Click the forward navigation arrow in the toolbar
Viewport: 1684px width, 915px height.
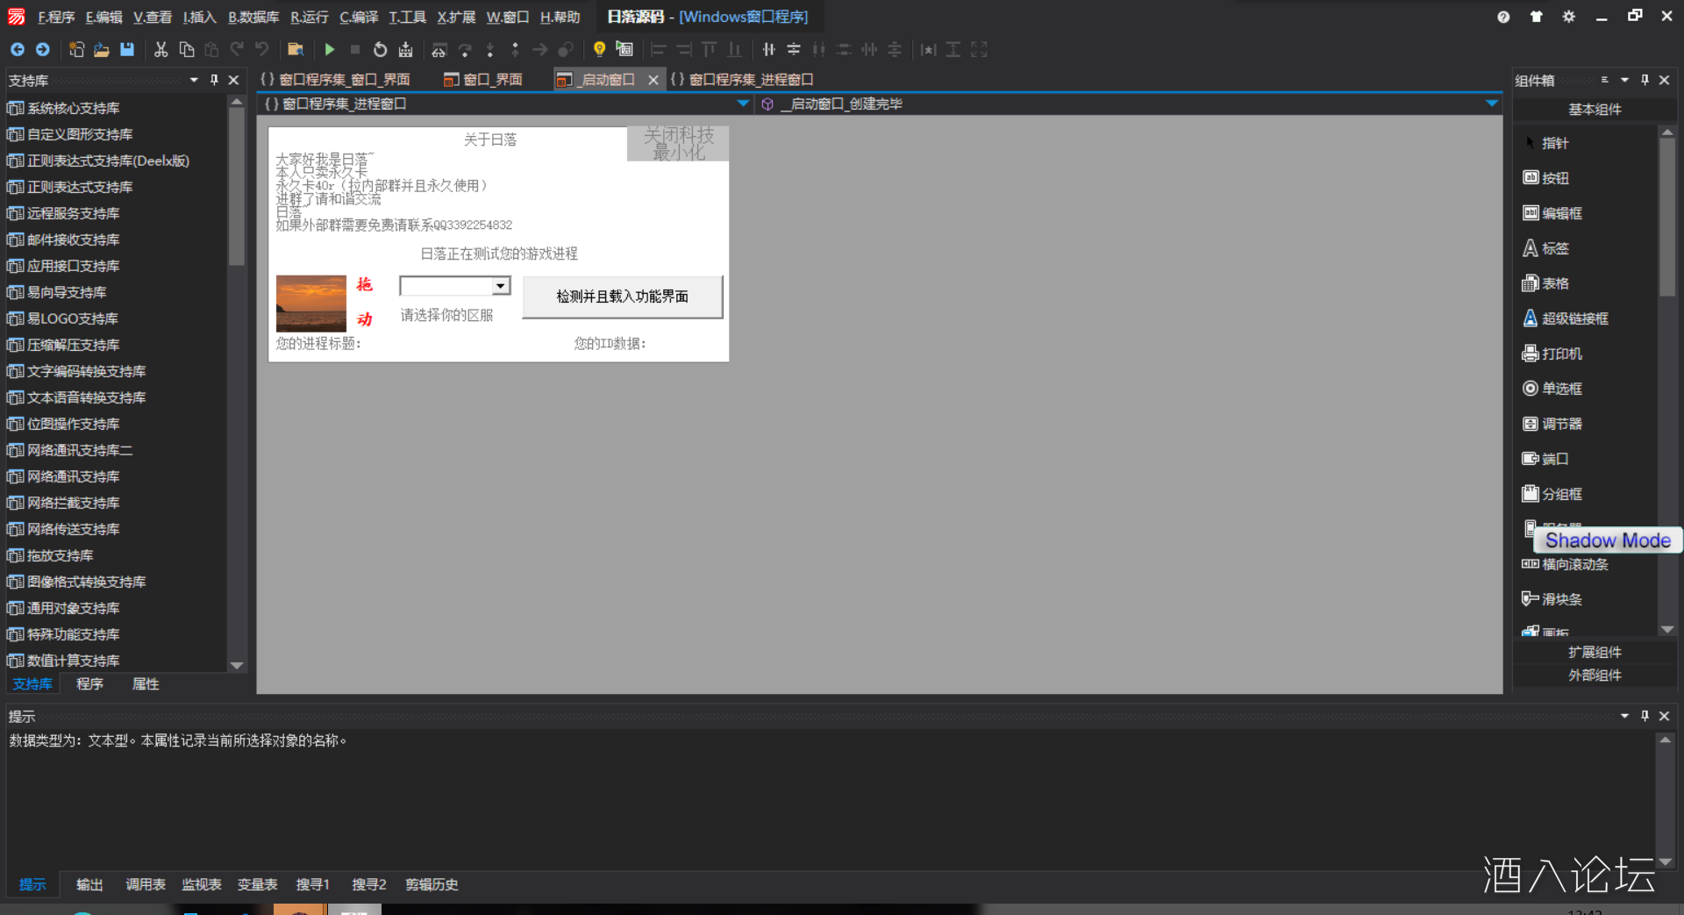(42, 49)
